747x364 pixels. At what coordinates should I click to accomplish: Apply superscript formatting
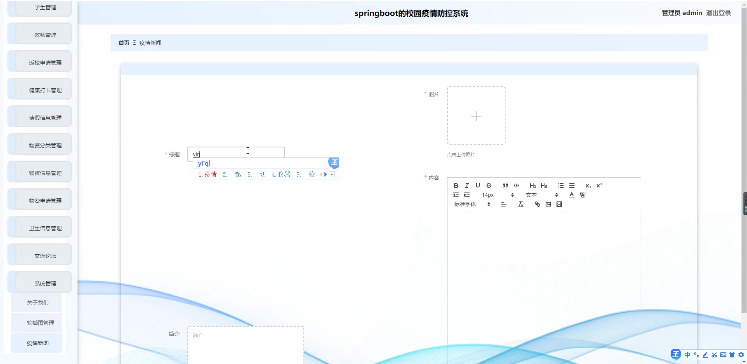(599, 185)
